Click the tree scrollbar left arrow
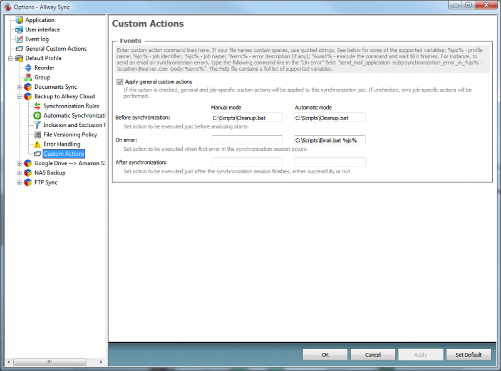This screenshot has height=371, width=501. [9, 362]
